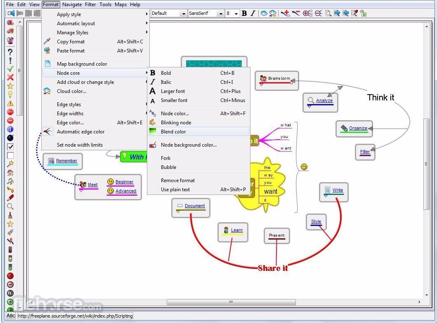Expand the Automatic layout submenu
Screen dimensions: 437x323
click(x=96, y=24)
